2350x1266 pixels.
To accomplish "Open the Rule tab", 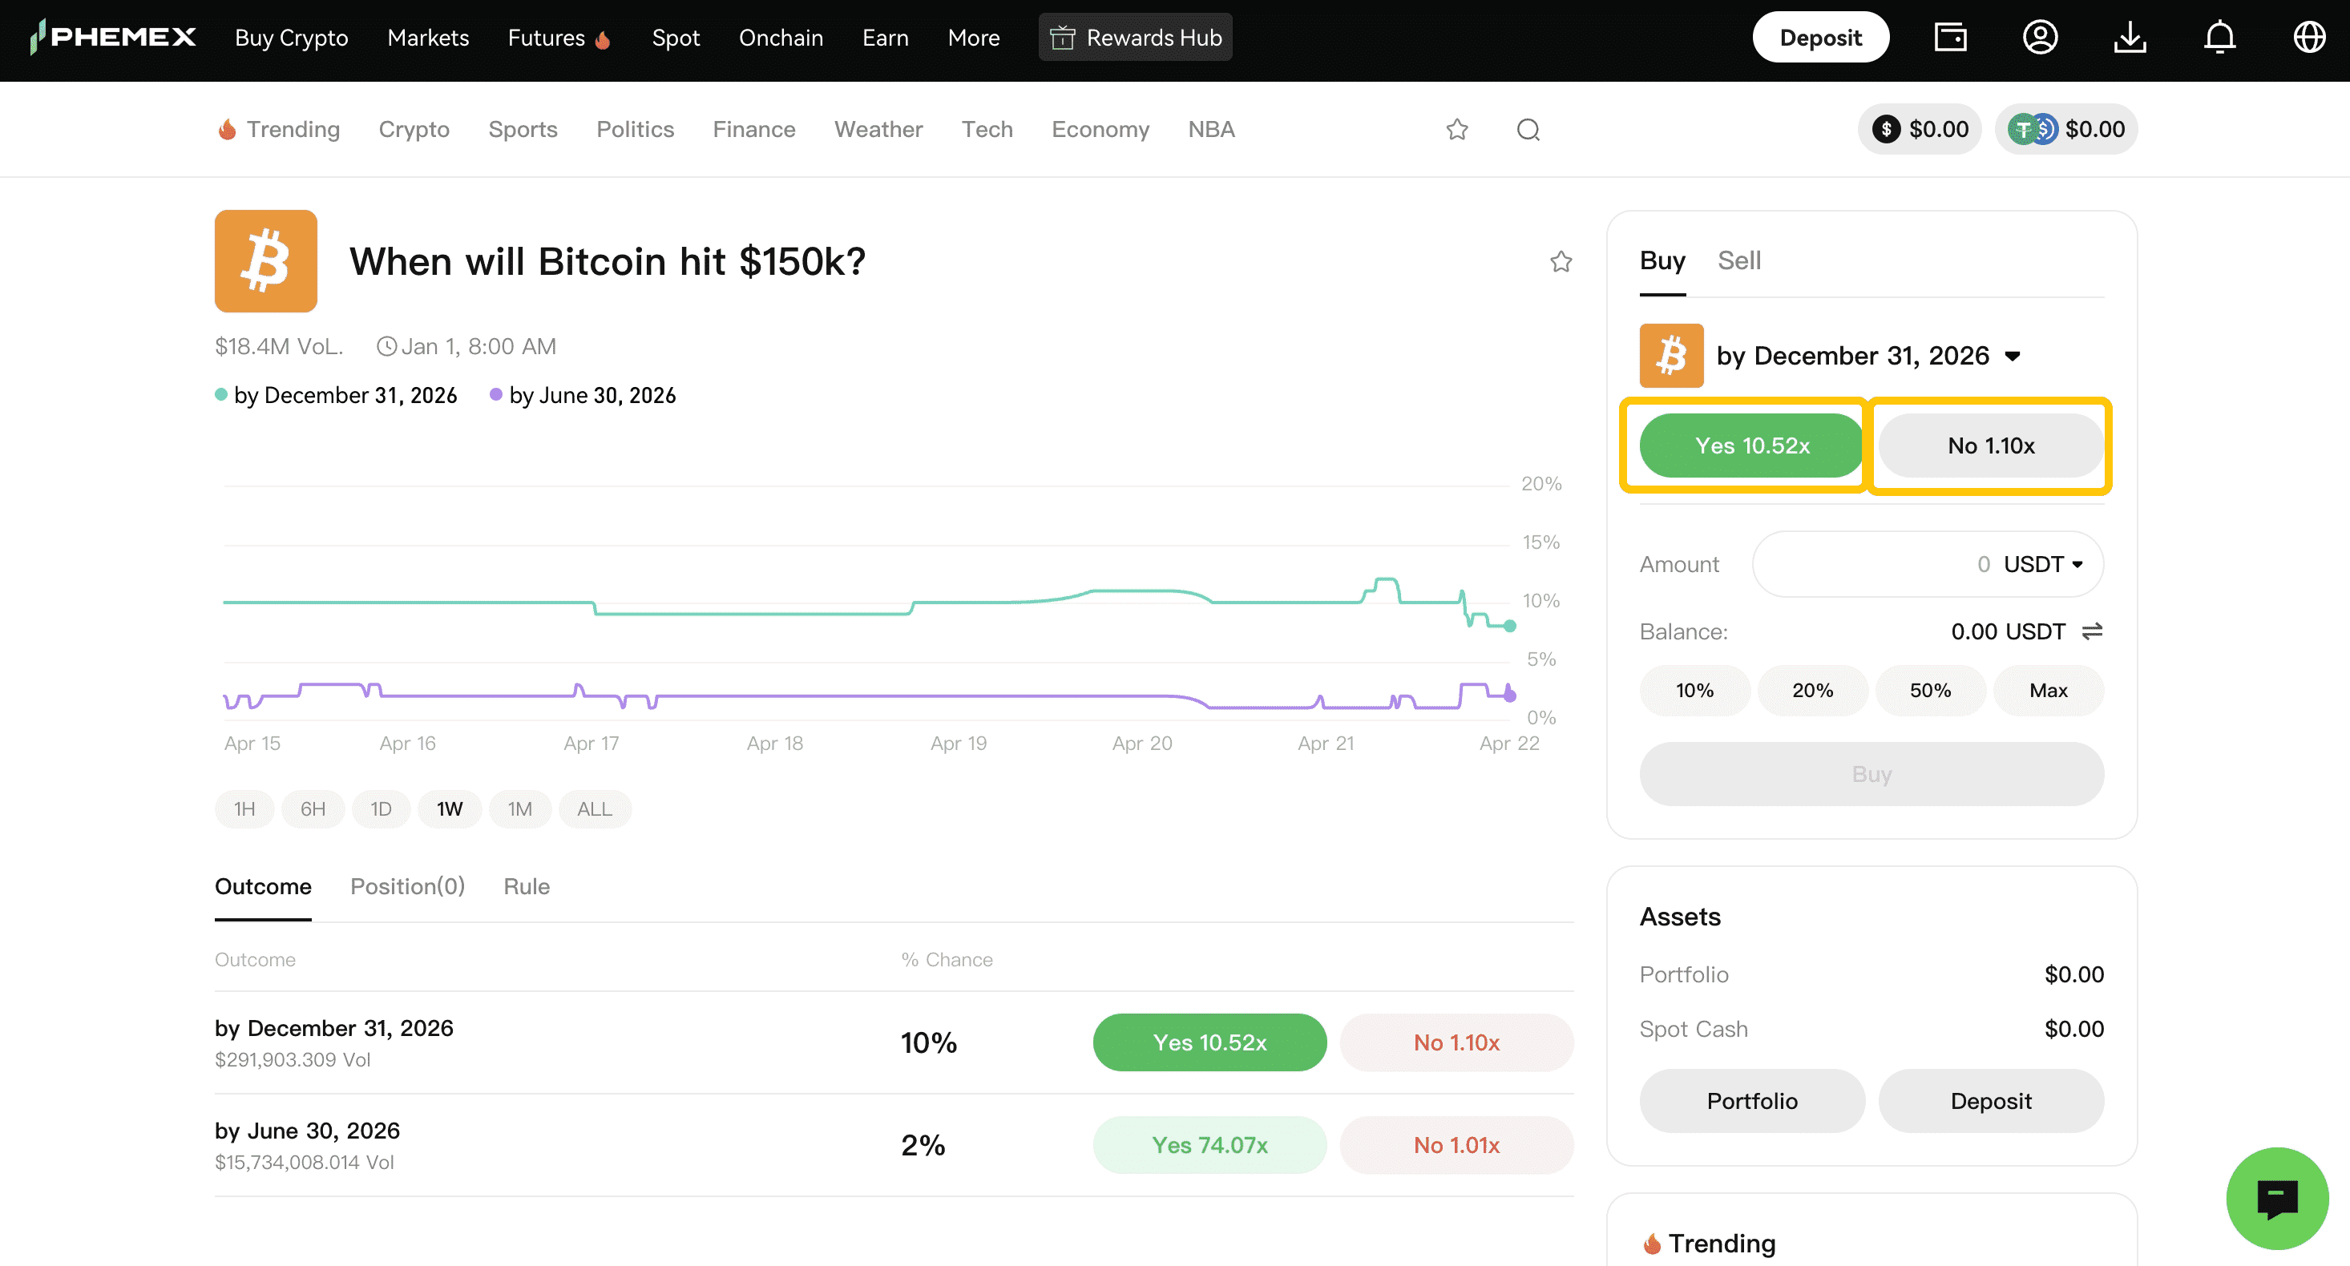I will [x=527, y=886].
